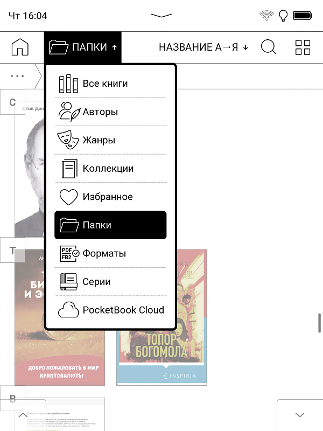Tap the Home icon
The height and width of the screenshot is (431, 323).
(x=20, y=47)
